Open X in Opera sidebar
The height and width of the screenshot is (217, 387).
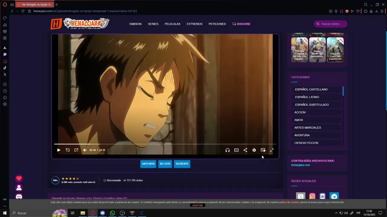(x=5, y=74)
